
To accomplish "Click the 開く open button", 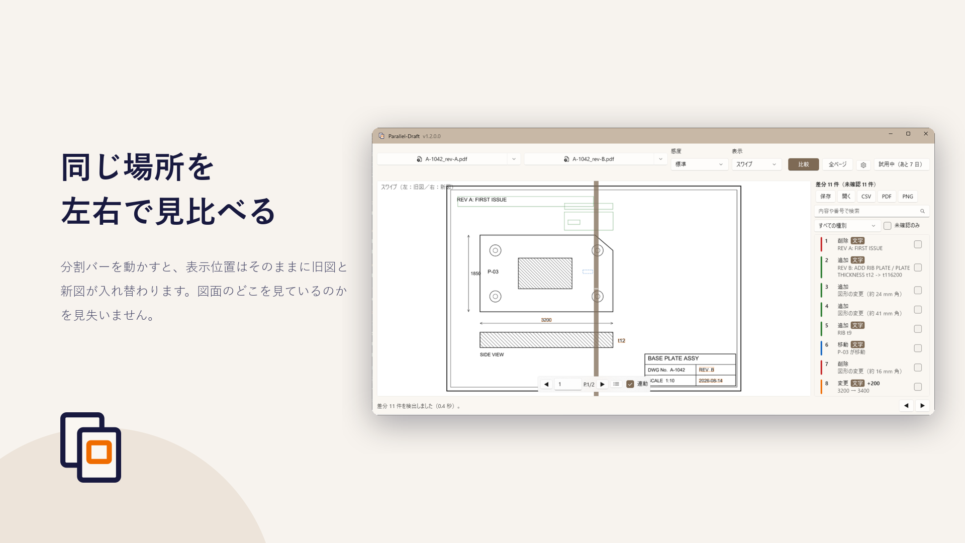I will tap(846, 197).
